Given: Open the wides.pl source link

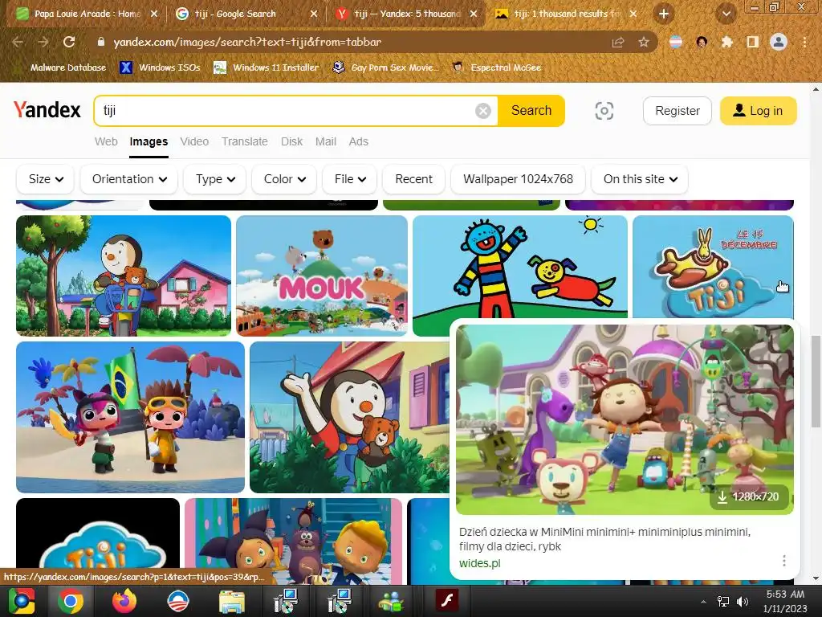Looking at the screenshot, I should pyautogui.click(x=480, y=563).
